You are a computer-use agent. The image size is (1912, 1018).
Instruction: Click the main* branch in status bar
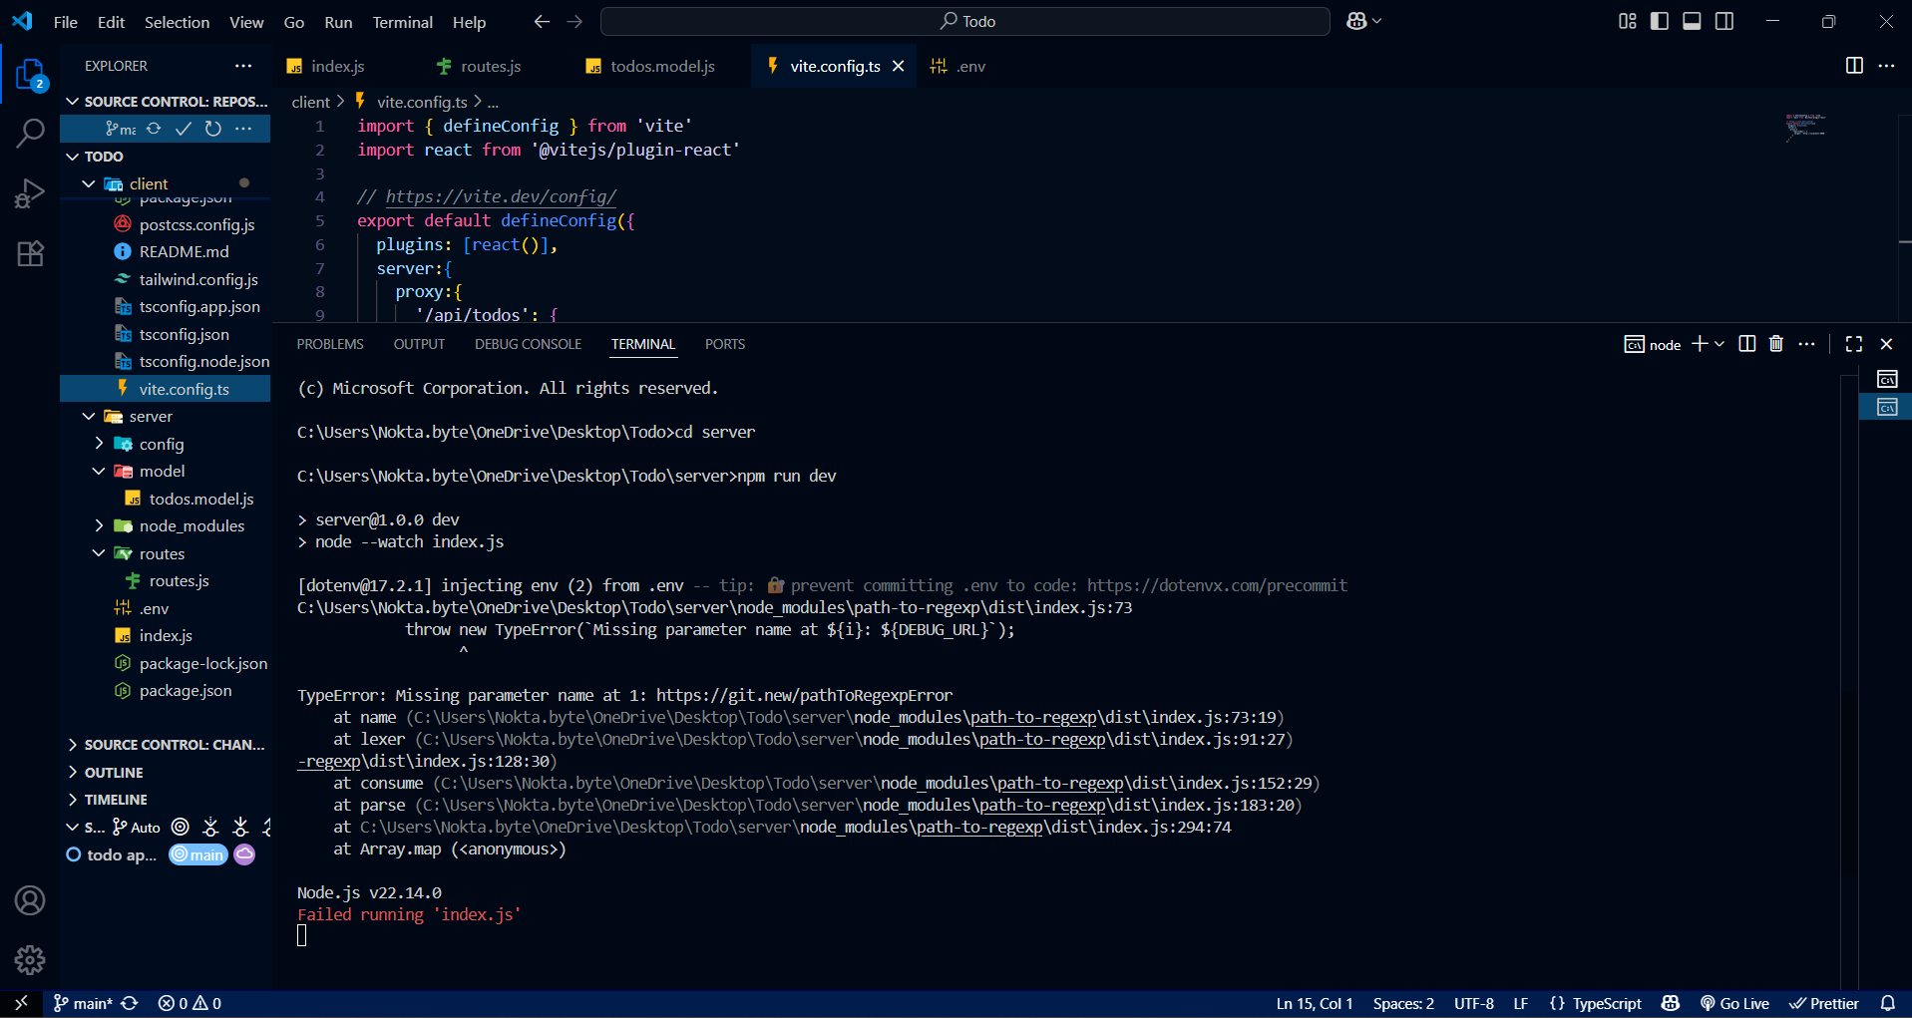click(x=83, y=1003)
